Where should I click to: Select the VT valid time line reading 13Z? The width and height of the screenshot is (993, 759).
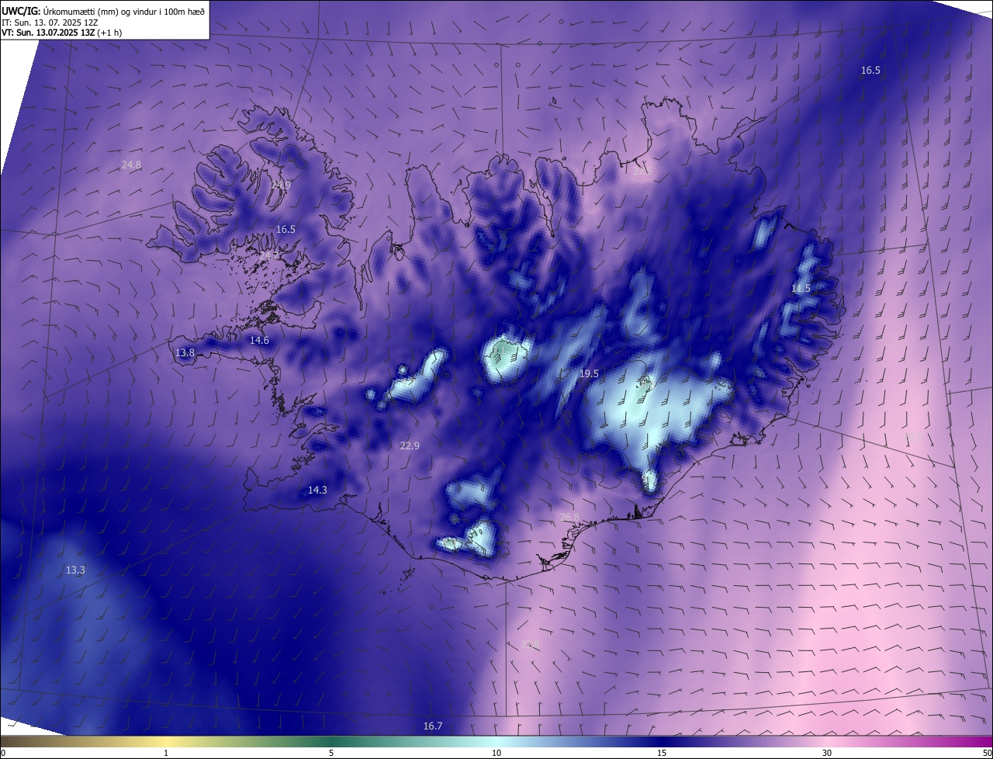(61, 33)
